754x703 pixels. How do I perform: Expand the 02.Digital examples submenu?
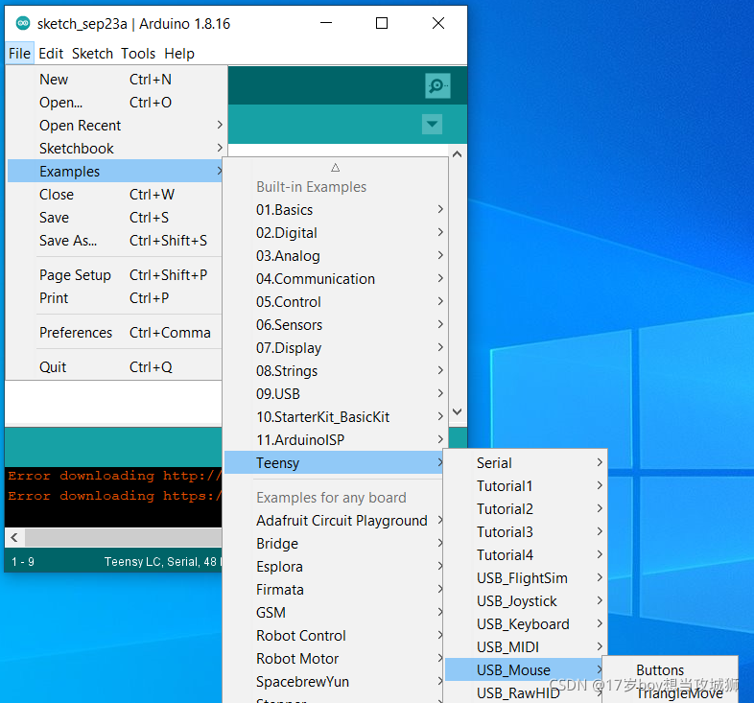(x=335, y=233)
